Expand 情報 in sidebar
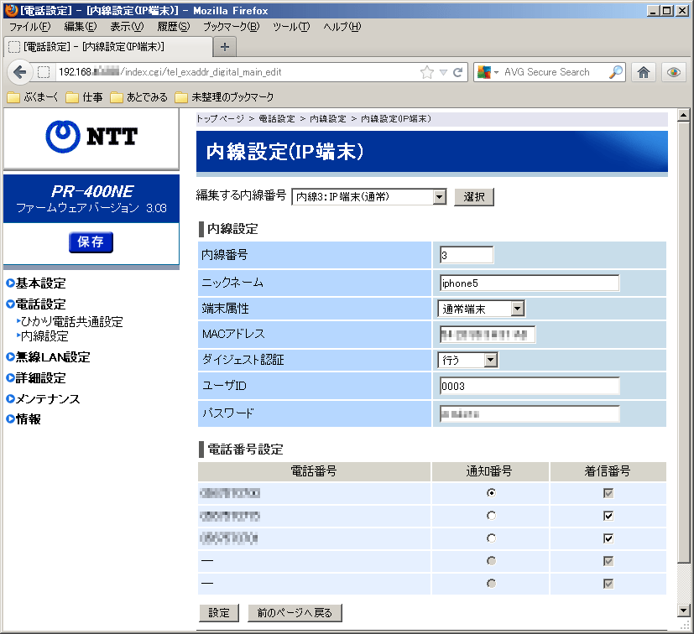The width and height of the screenshot is (694, 634). (x=23, y=419)
